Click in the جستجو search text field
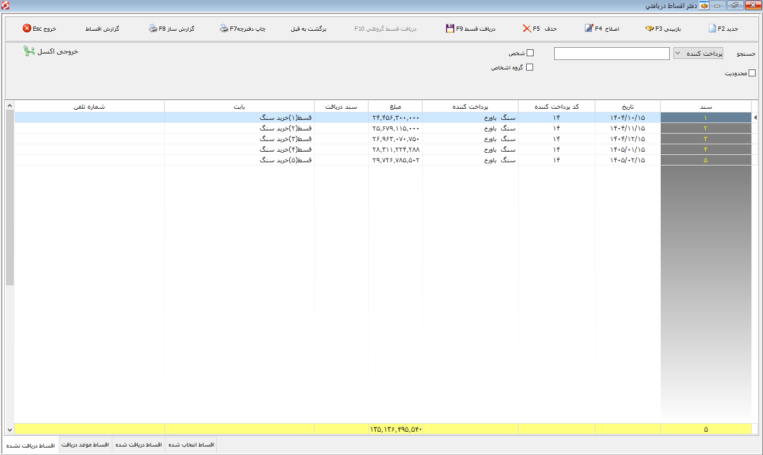 (x=612, y=54)
